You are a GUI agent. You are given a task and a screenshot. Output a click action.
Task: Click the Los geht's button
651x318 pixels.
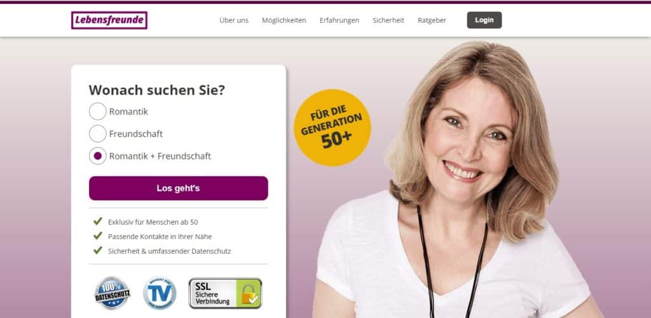(179, 188)
